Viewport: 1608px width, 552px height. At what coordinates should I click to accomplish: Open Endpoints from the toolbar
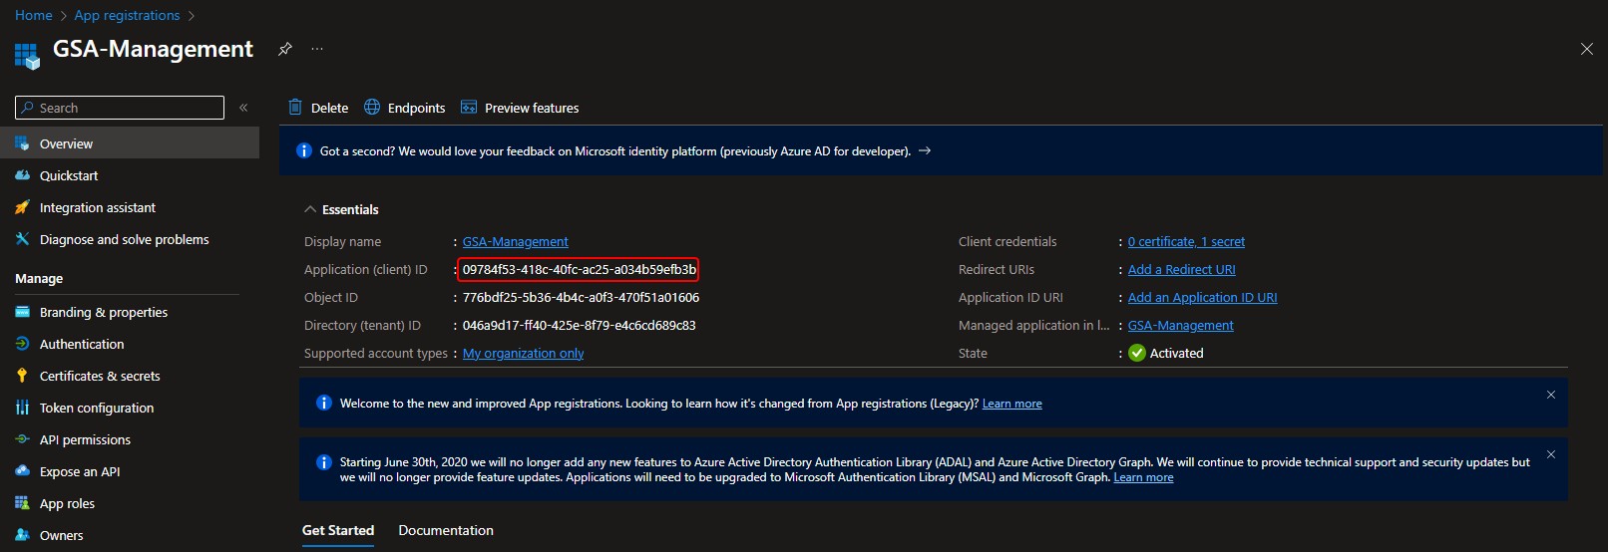pos(405,108)
